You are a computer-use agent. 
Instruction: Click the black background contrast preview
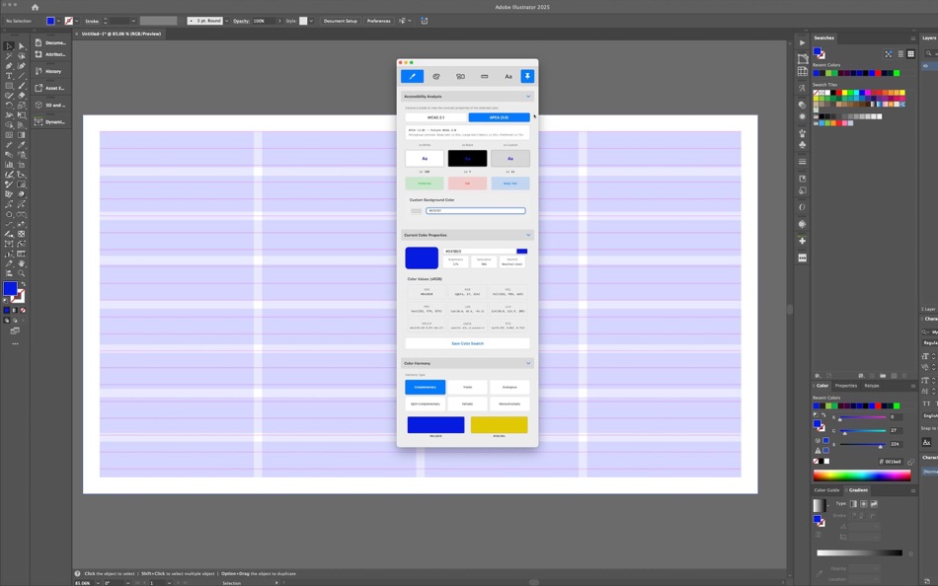pyautogui.click(x=467, y=159)
